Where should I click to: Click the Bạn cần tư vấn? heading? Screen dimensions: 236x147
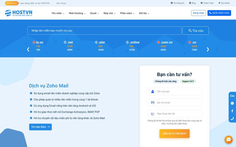[x=174, y=74]
